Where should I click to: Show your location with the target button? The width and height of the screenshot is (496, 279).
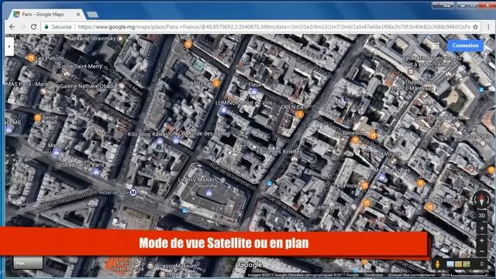(481, 229)
